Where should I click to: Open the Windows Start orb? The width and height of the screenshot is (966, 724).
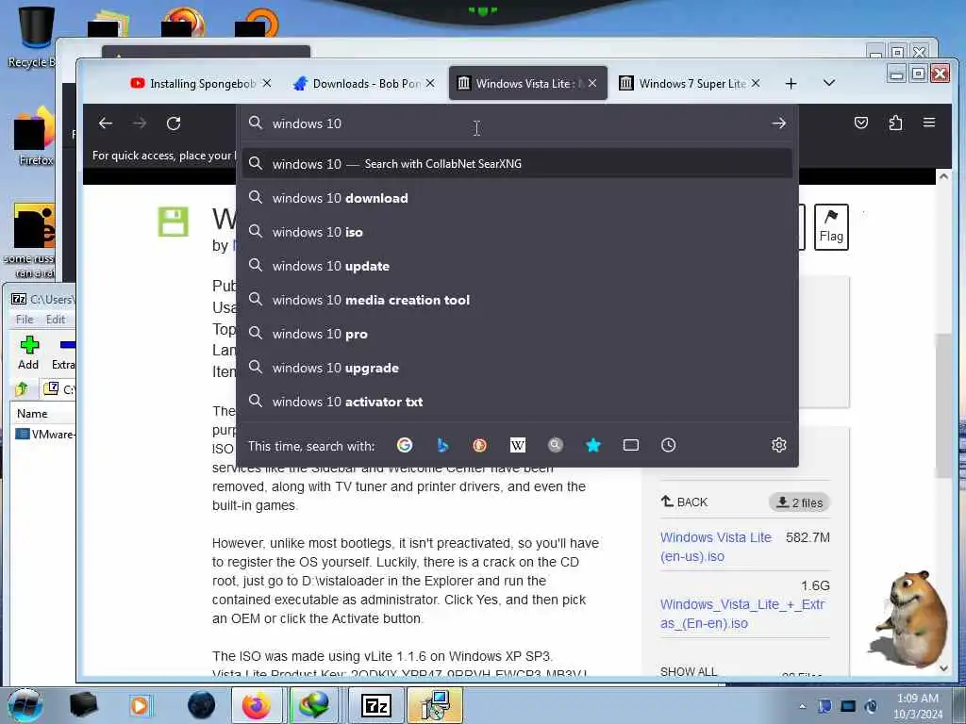[25, 705]
